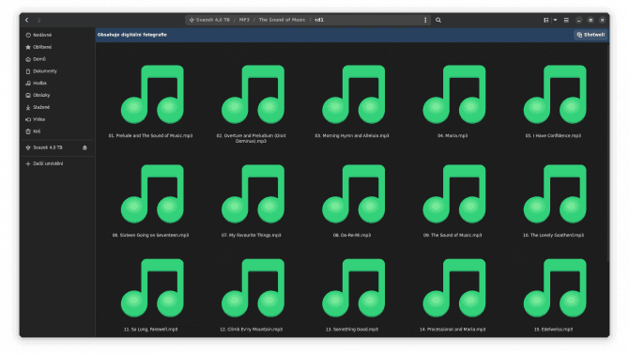Open the search magnifier icon
629x354 pixels.
(x=438, y=20)
